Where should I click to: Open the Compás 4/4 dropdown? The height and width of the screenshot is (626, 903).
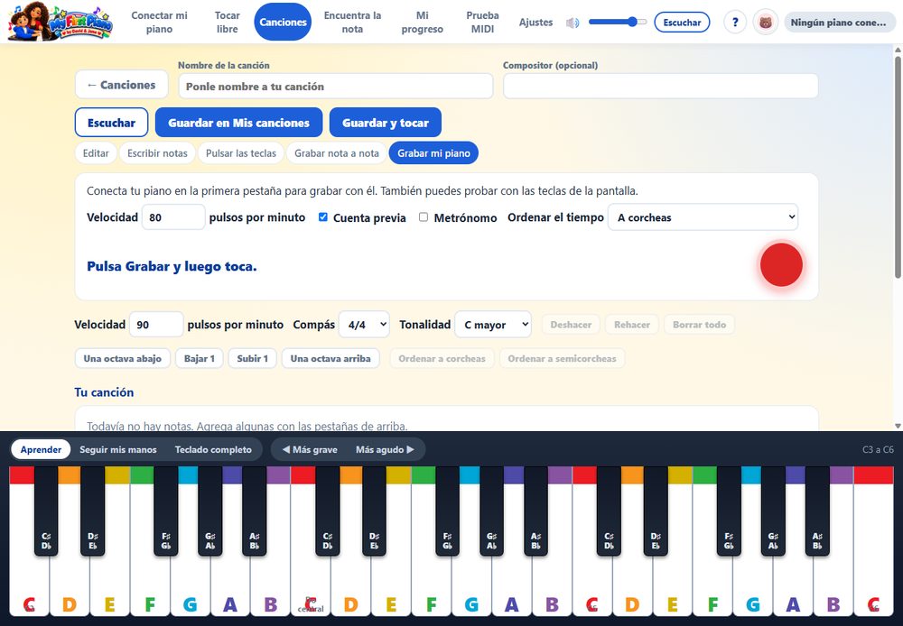(364, 324)
